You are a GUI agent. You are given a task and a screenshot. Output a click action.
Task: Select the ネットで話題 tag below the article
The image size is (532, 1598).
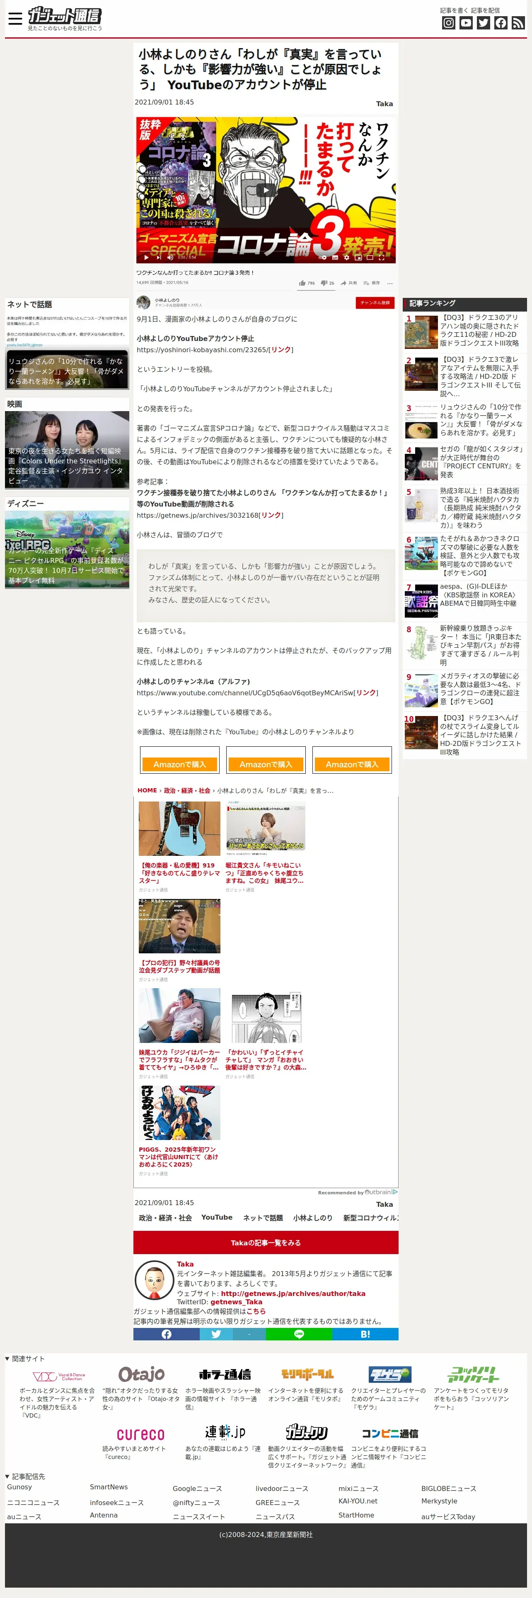263,1218
